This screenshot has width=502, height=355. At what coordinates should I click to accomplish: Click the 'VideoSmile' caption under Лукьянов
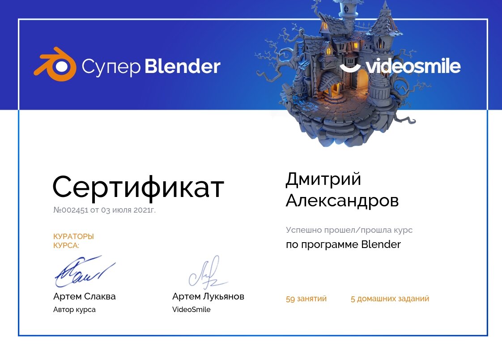191,309
